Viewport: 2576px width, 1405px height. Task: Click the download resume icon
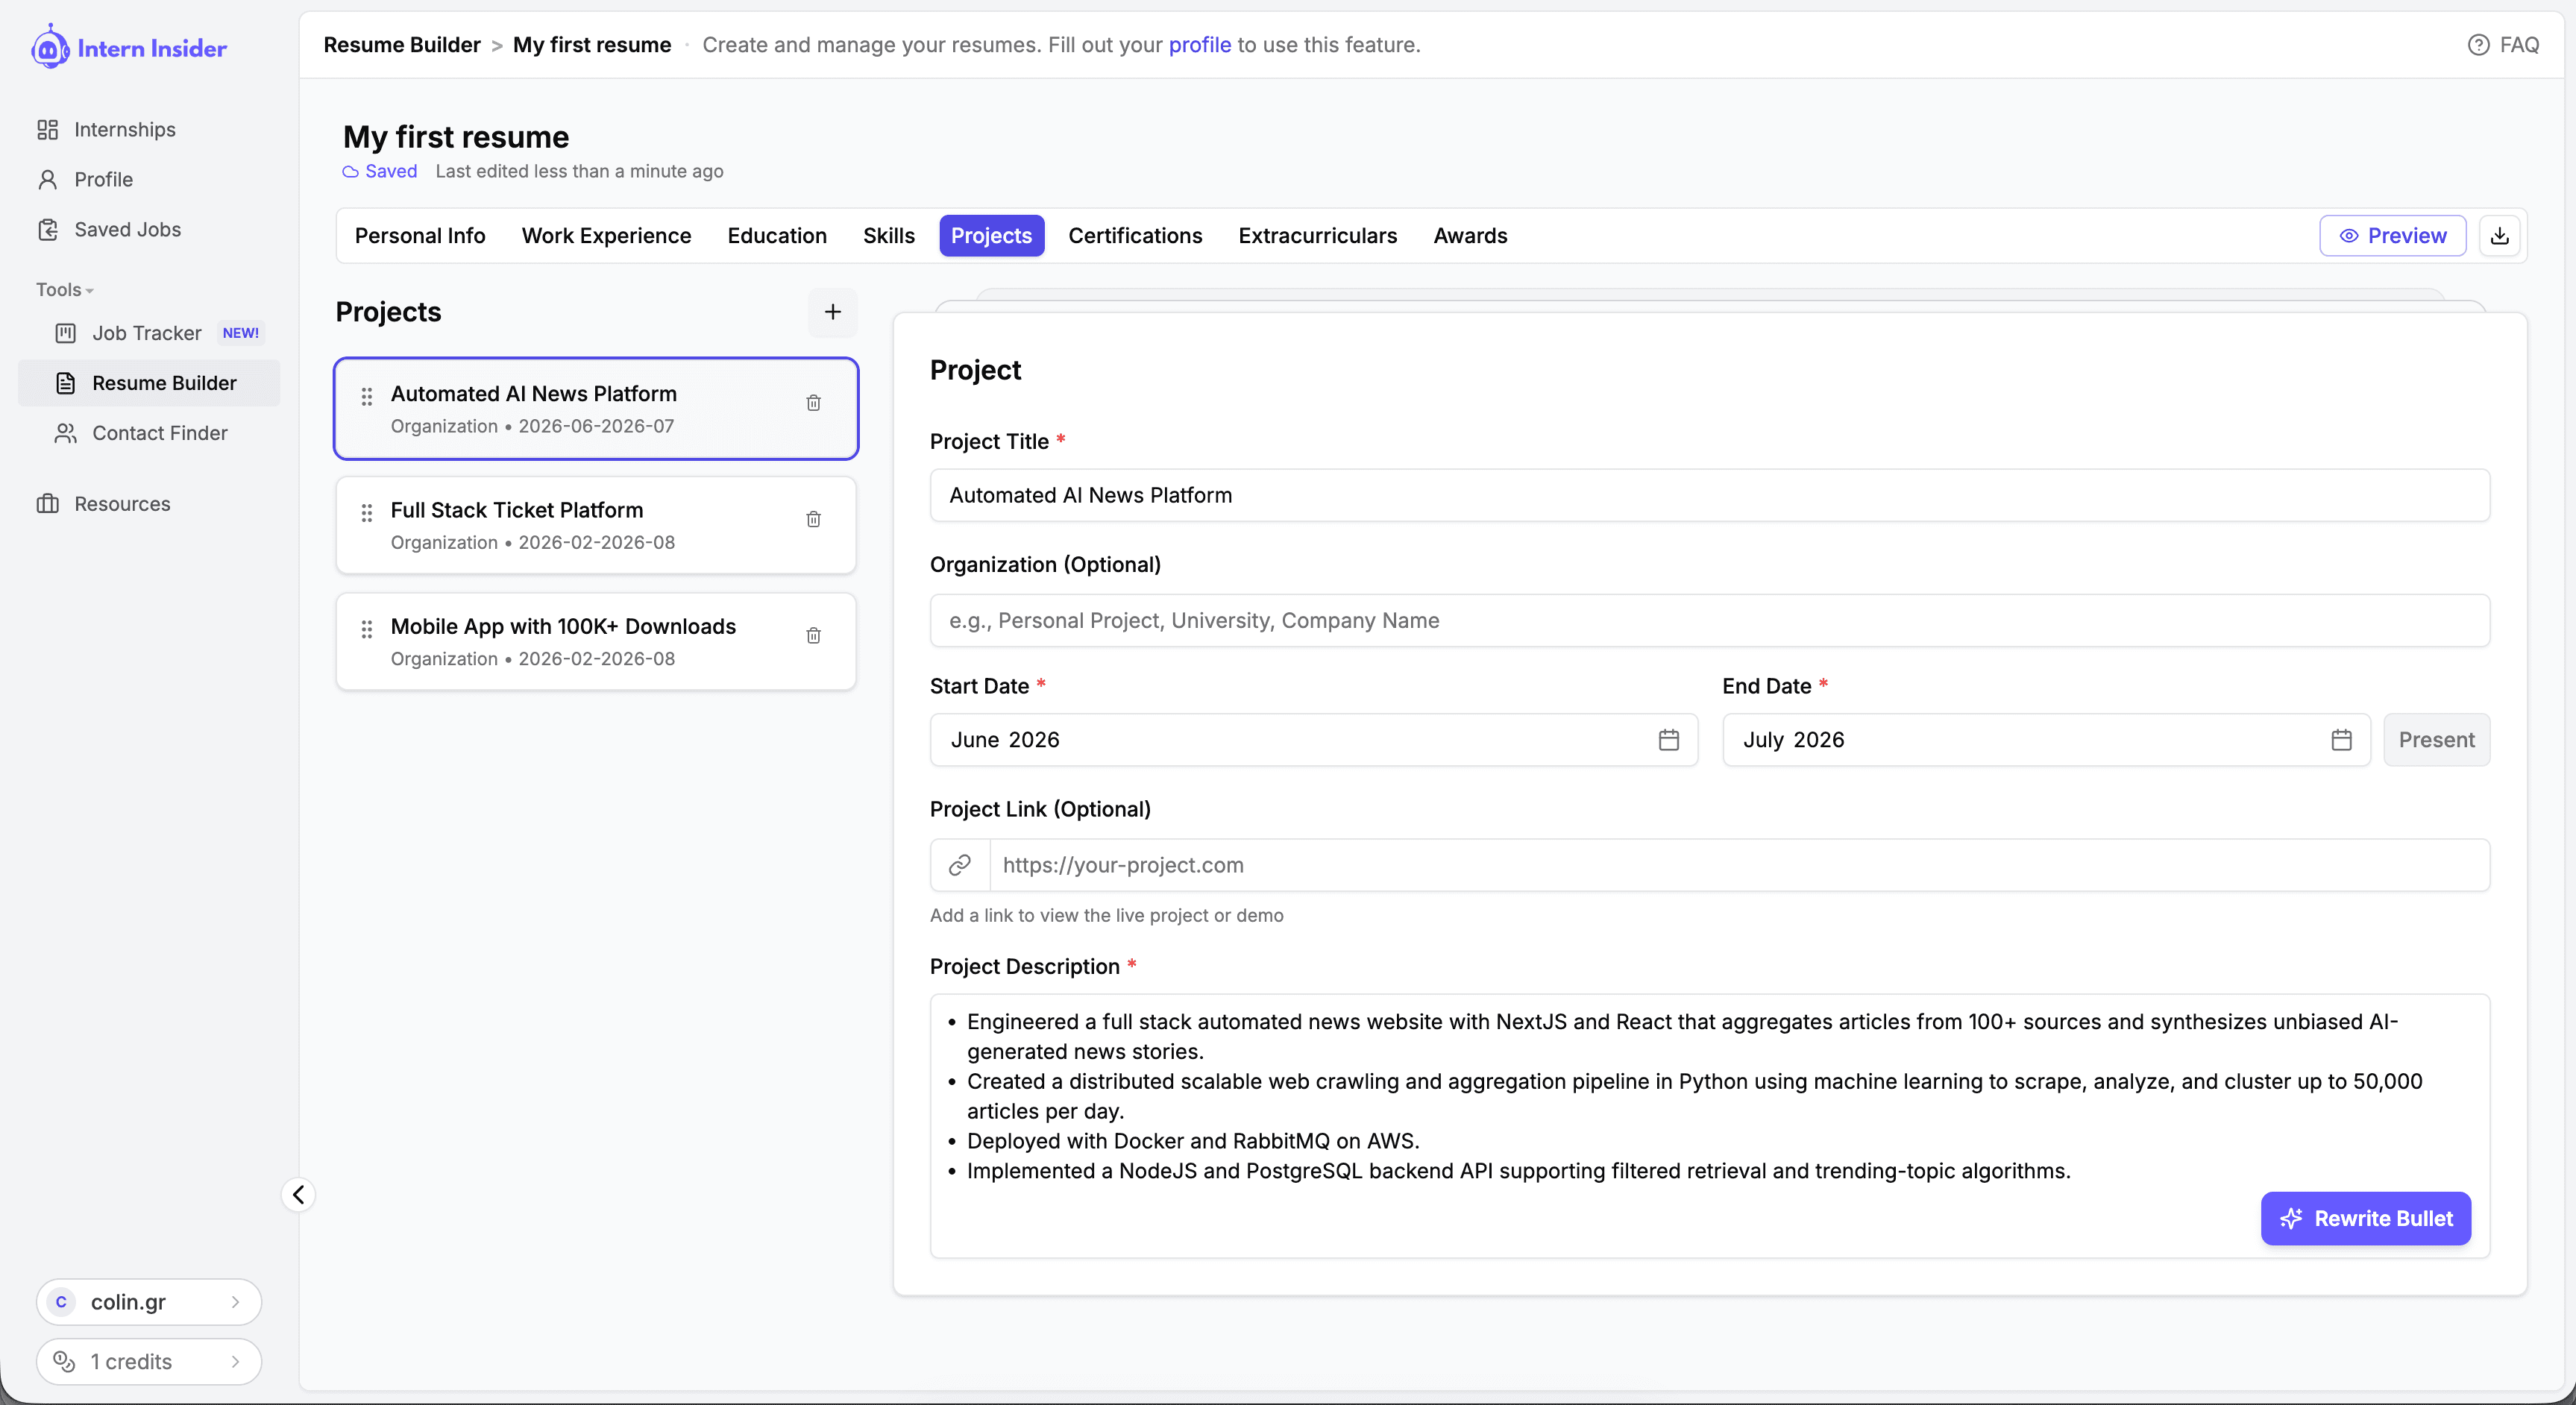point(2499,236)
